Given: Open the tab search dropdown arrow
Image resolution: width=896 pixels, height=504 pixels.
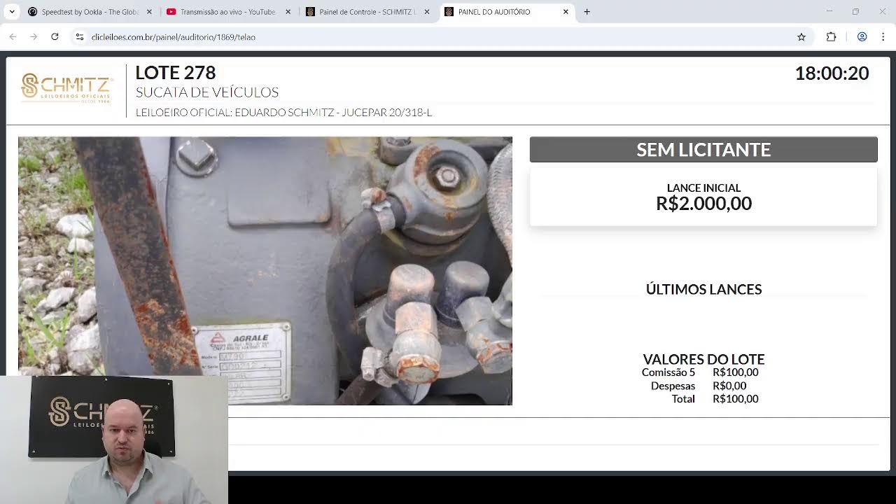Looking at the screenshot, I should [x=12, y=12].
